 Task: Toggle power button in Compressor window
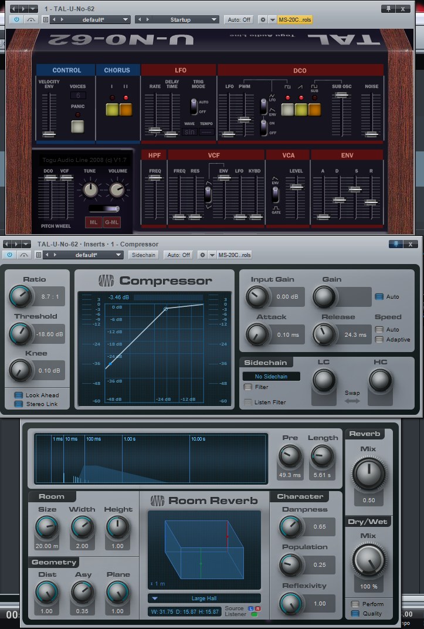[x=9, y=255]
